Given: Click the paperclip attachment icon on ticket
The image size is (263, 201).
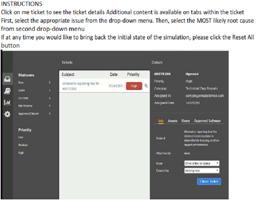Looking at the screenshot, I should tap(146, 86).
